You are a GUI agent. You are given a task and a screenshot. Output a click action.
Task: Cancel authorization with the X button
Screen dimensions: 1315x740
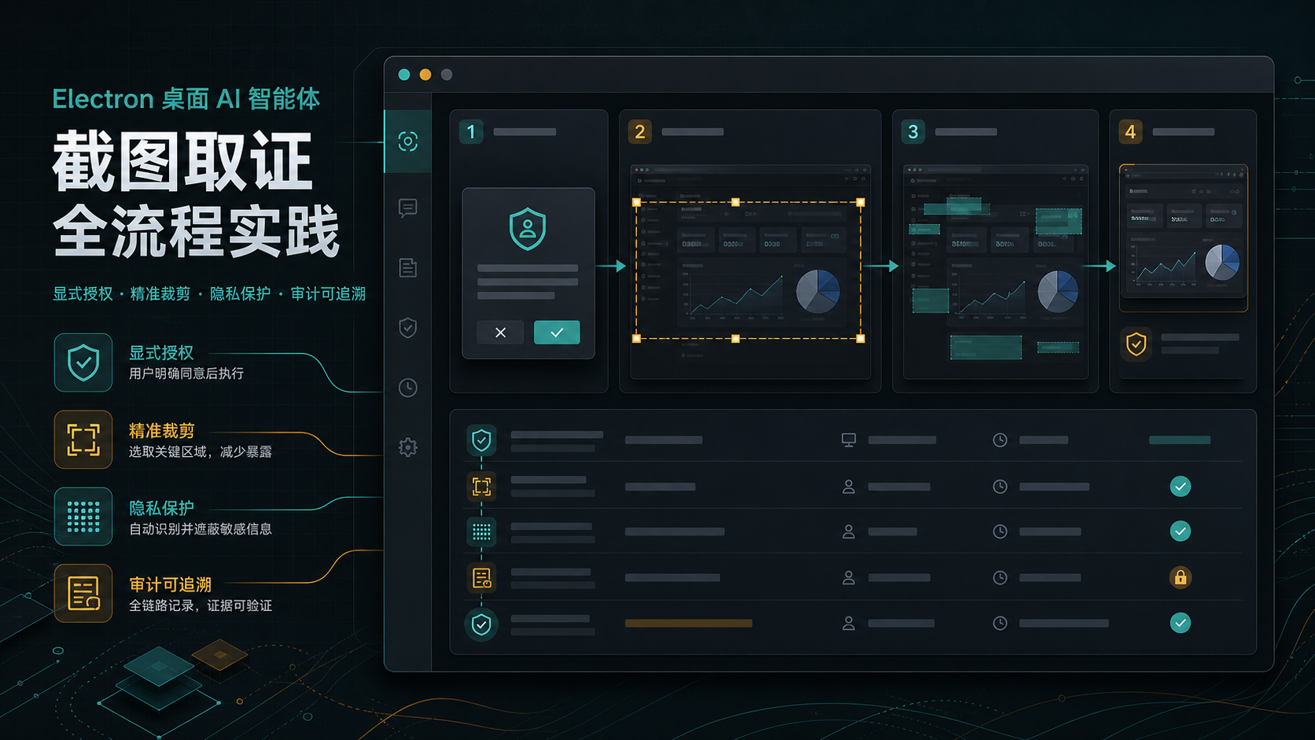500,333
